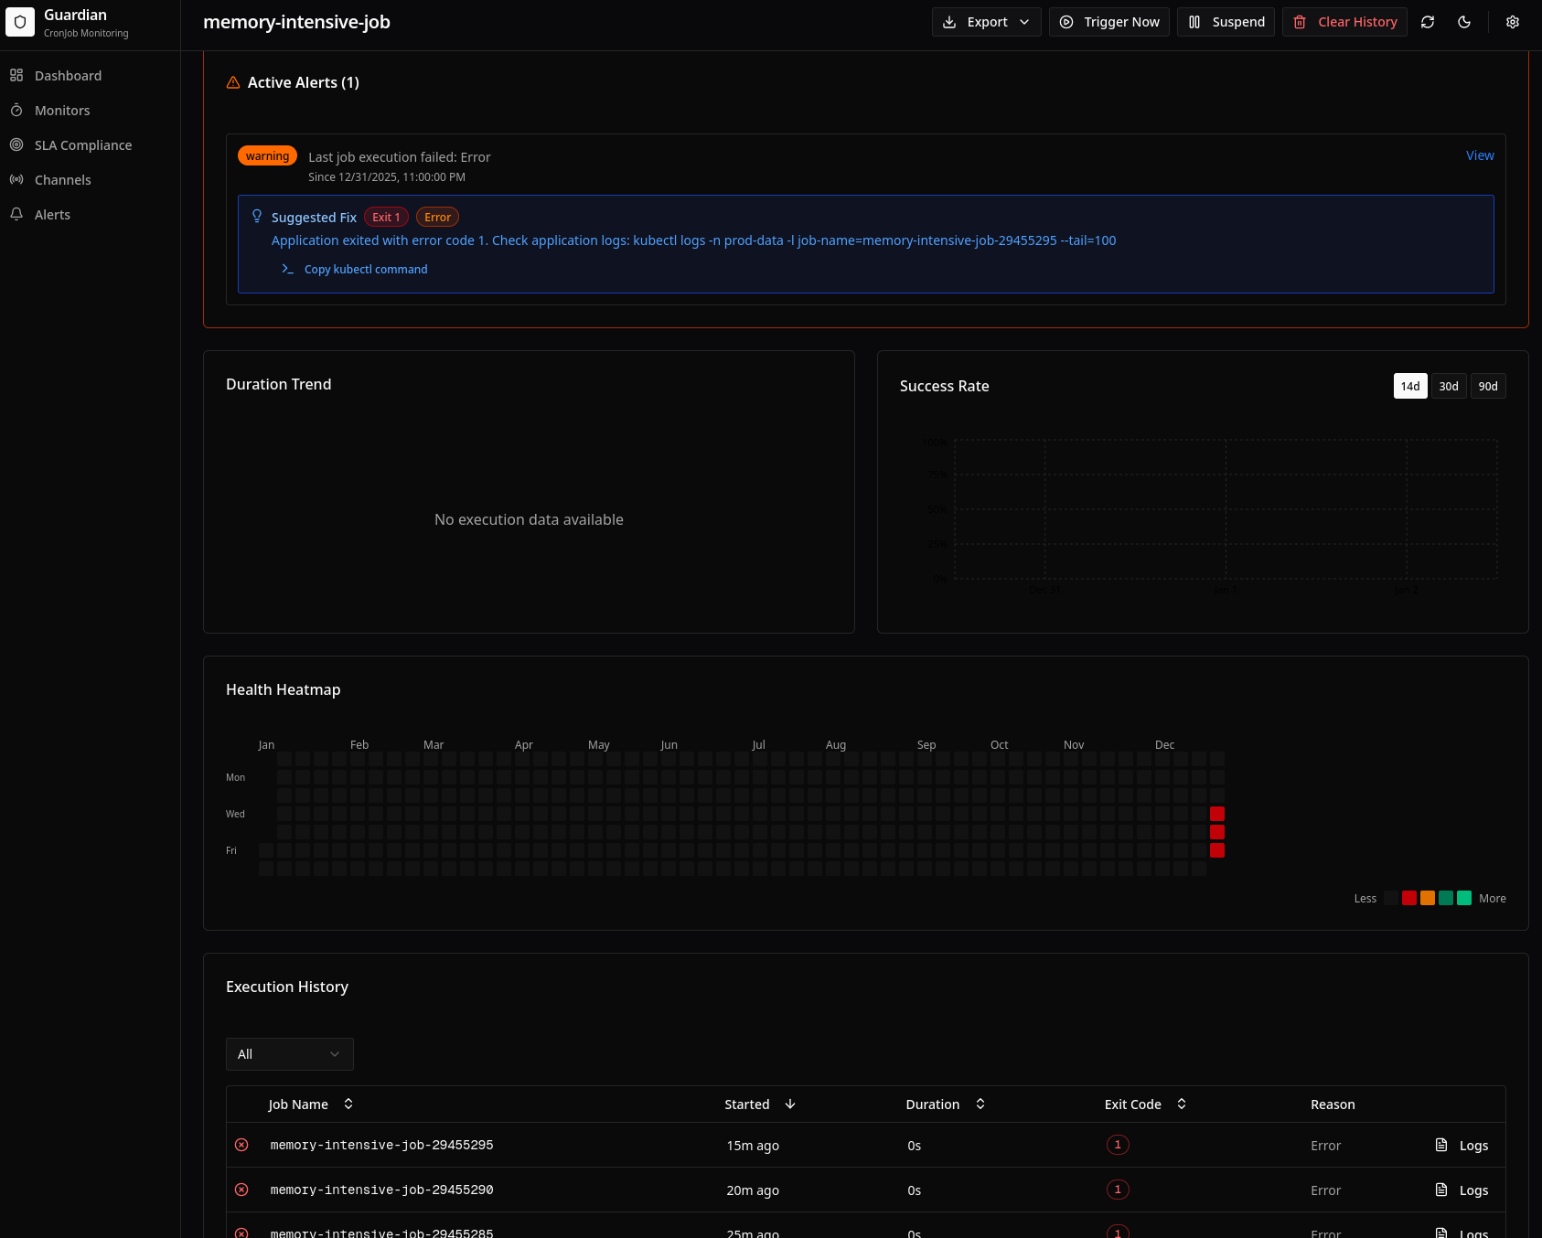Navigate to Monitors in the sidebar
This screenshot has width=1542, height=1238.
coord(61,110)
